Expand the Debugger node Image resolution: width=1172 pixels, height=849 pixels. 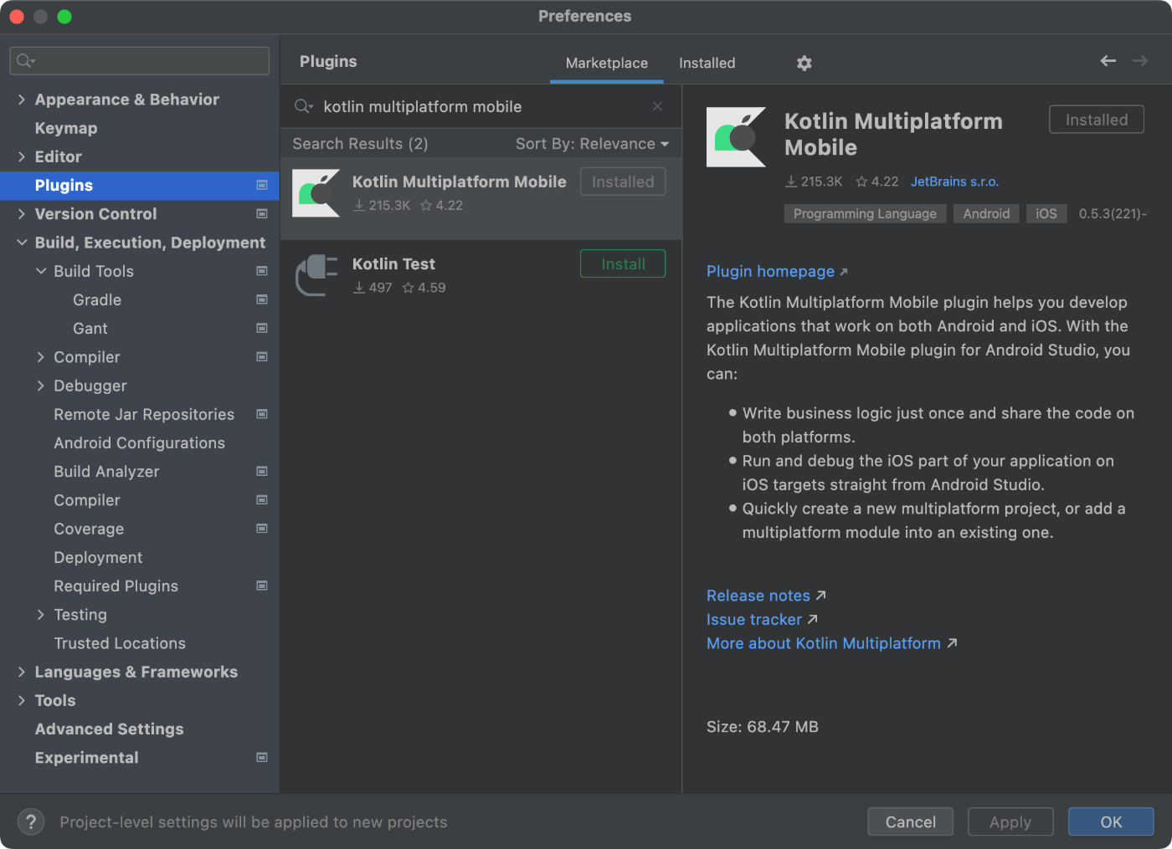[41, 386]
